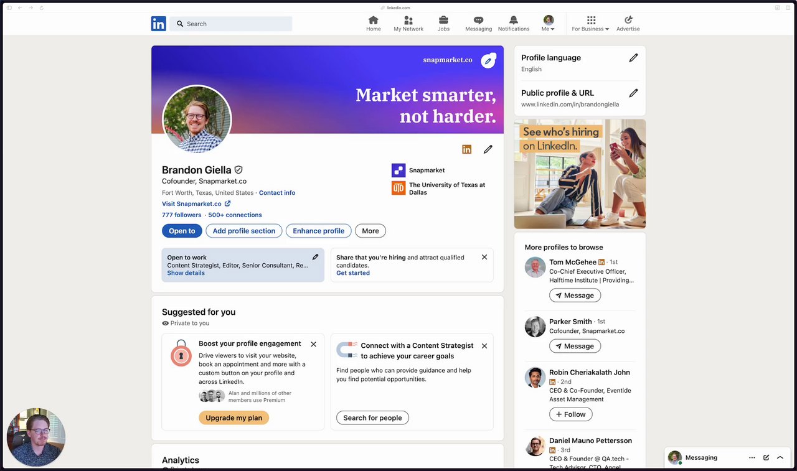
Task: Compose a new message from messaging overlay
Action: [x=766, y=457]
